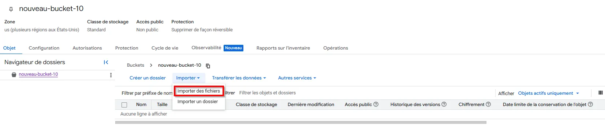This screenshot has height=133, width=605.
Task: Click Dernière modification column header
Action: click(x=311, y=105)
